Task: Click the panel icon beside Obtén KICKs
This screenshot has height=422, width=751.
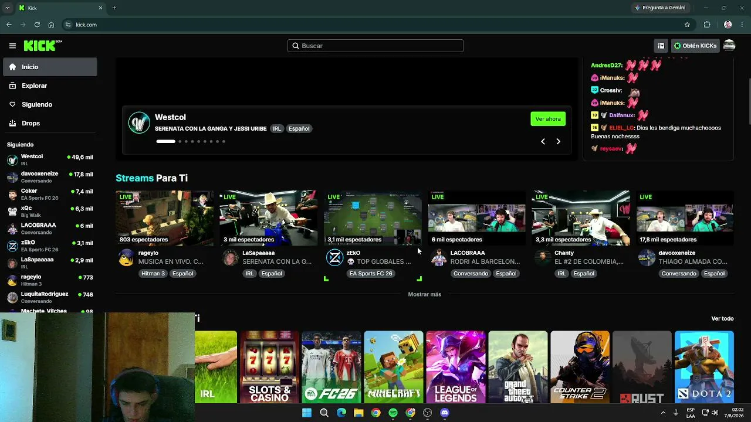Action: [x=661, y=46]
